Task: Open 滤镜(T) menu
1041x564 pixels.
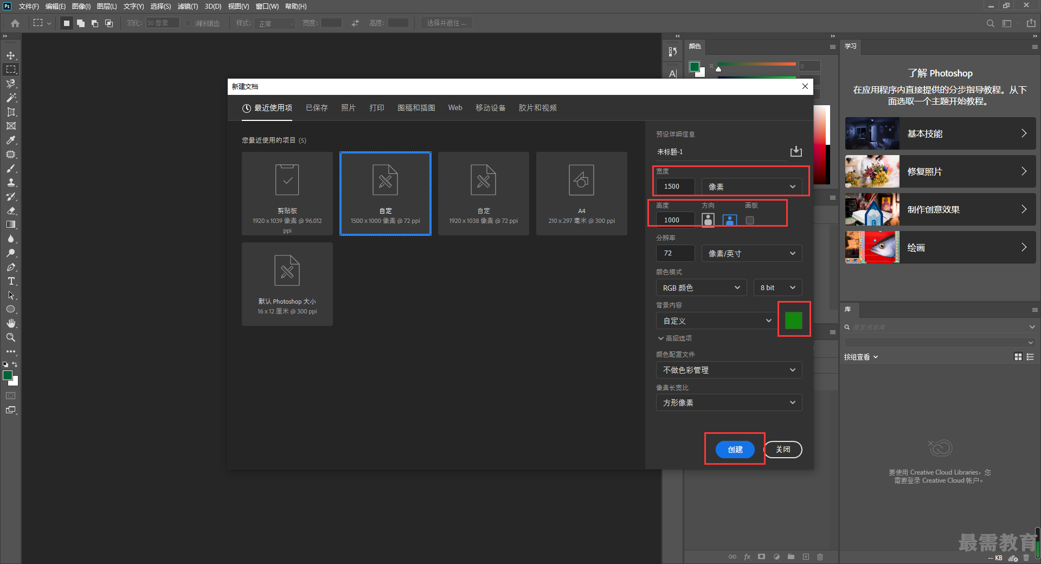Action: 188,7
